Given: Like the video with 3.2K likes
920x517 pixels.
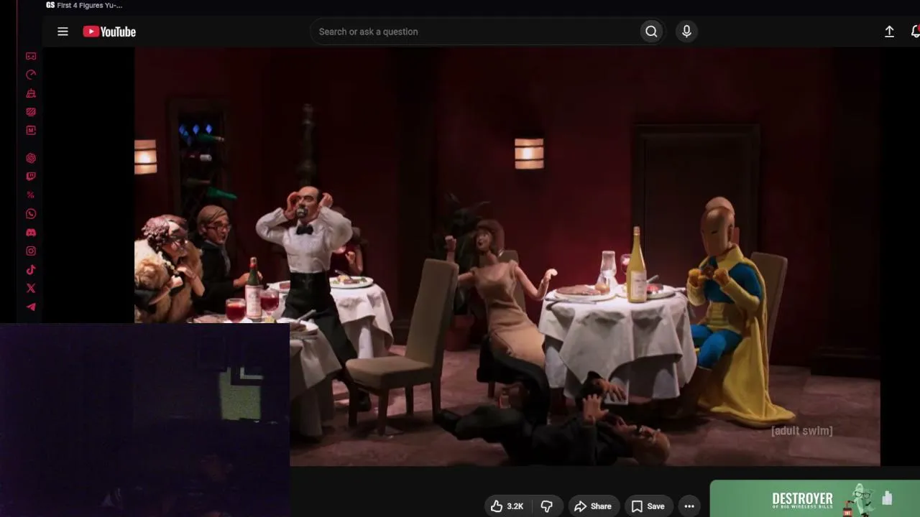Looking at the screenshot, I should pyautogui.click(x=507, y=506).
